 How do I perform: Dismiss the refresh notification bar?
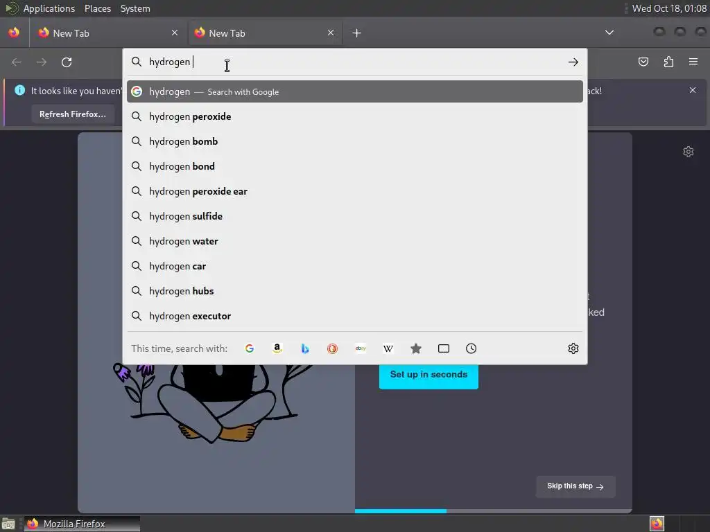click(x=693, y=90)
